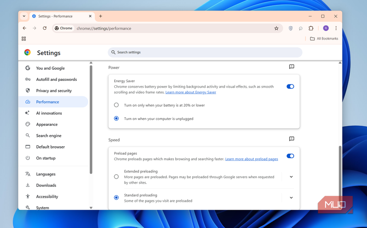367x228 pixels.
Task: Click the Speed section heading
Action: pos(114,140)
